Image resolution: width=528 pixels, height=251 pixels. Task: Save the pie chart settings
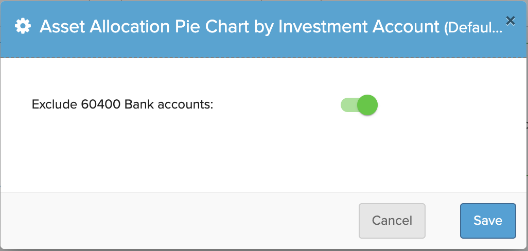488,221
